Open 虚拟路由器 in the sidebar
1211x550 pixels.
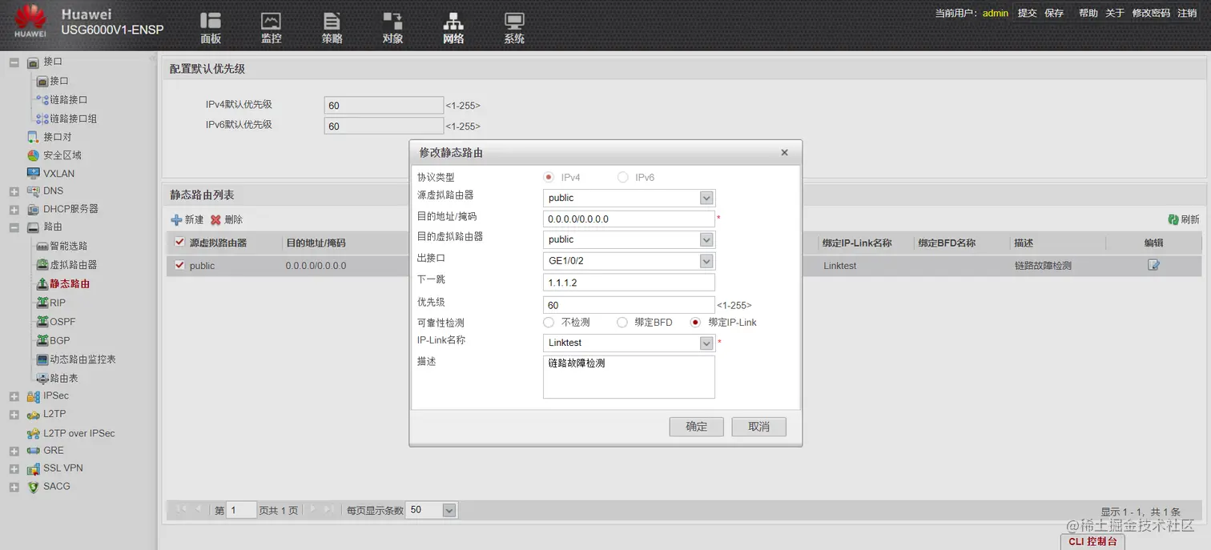coord(74,265)
